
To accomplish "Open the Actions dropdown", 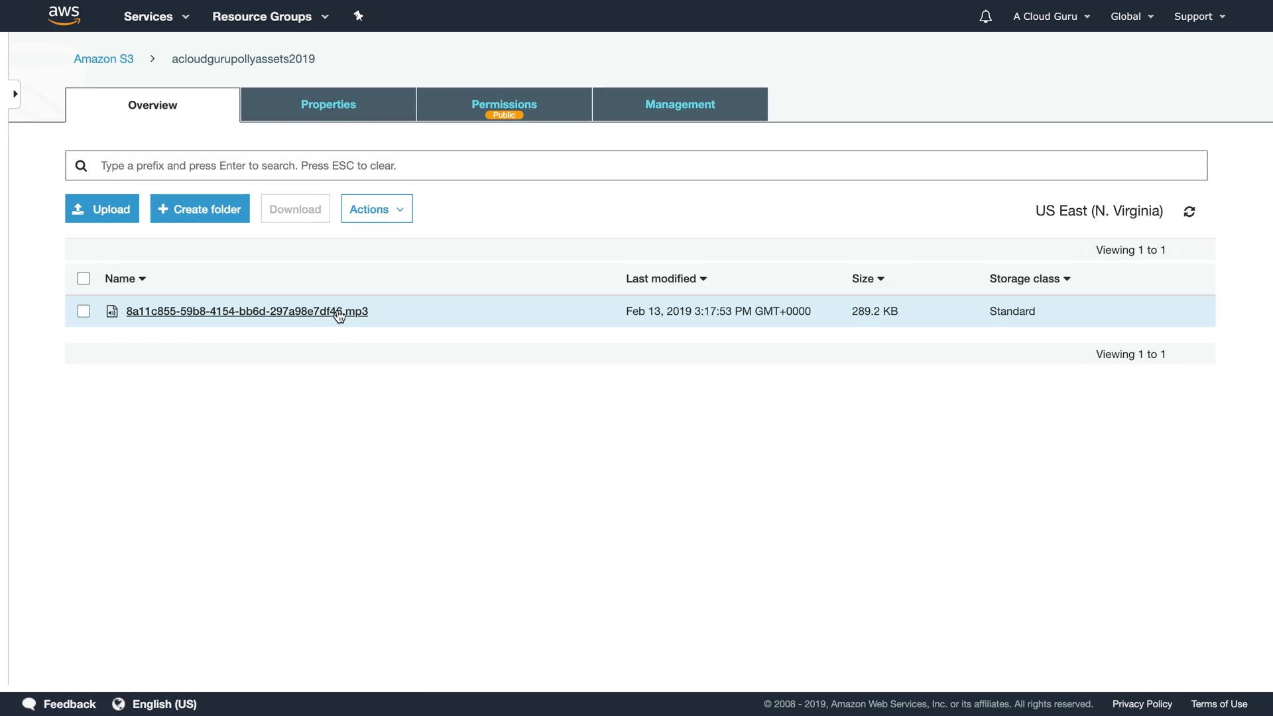I will click(377, 209).
